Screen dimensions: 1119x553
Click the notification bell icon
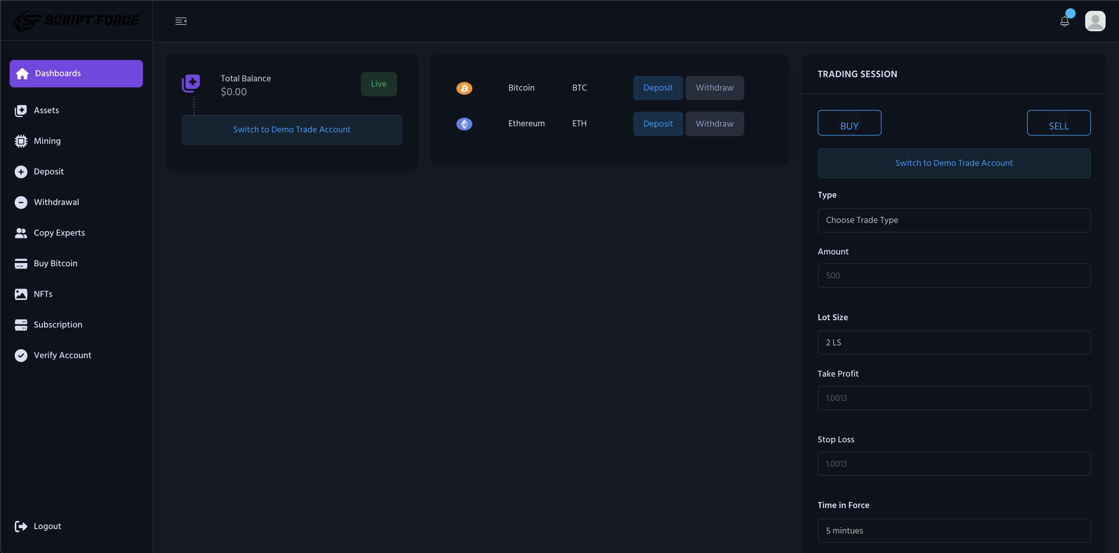coord(1064,21)
